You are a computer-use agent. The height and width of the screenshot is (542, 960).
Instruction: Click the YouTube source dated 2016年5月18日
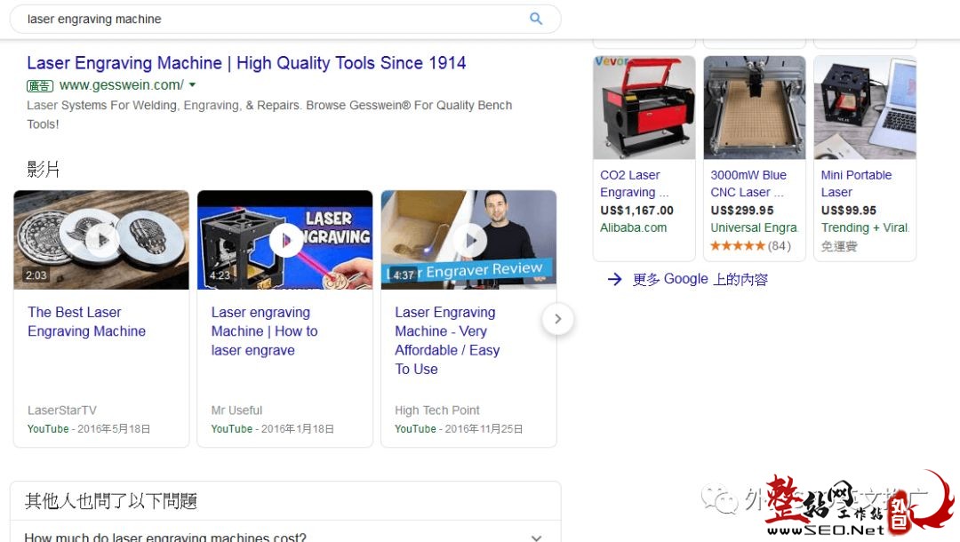pyautogui.click(x=89, y=429)
